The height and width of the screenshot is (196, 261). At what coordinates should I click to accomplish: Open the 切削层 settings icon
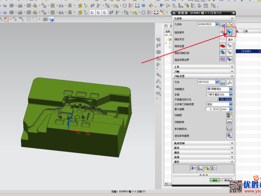click(229, 115)
